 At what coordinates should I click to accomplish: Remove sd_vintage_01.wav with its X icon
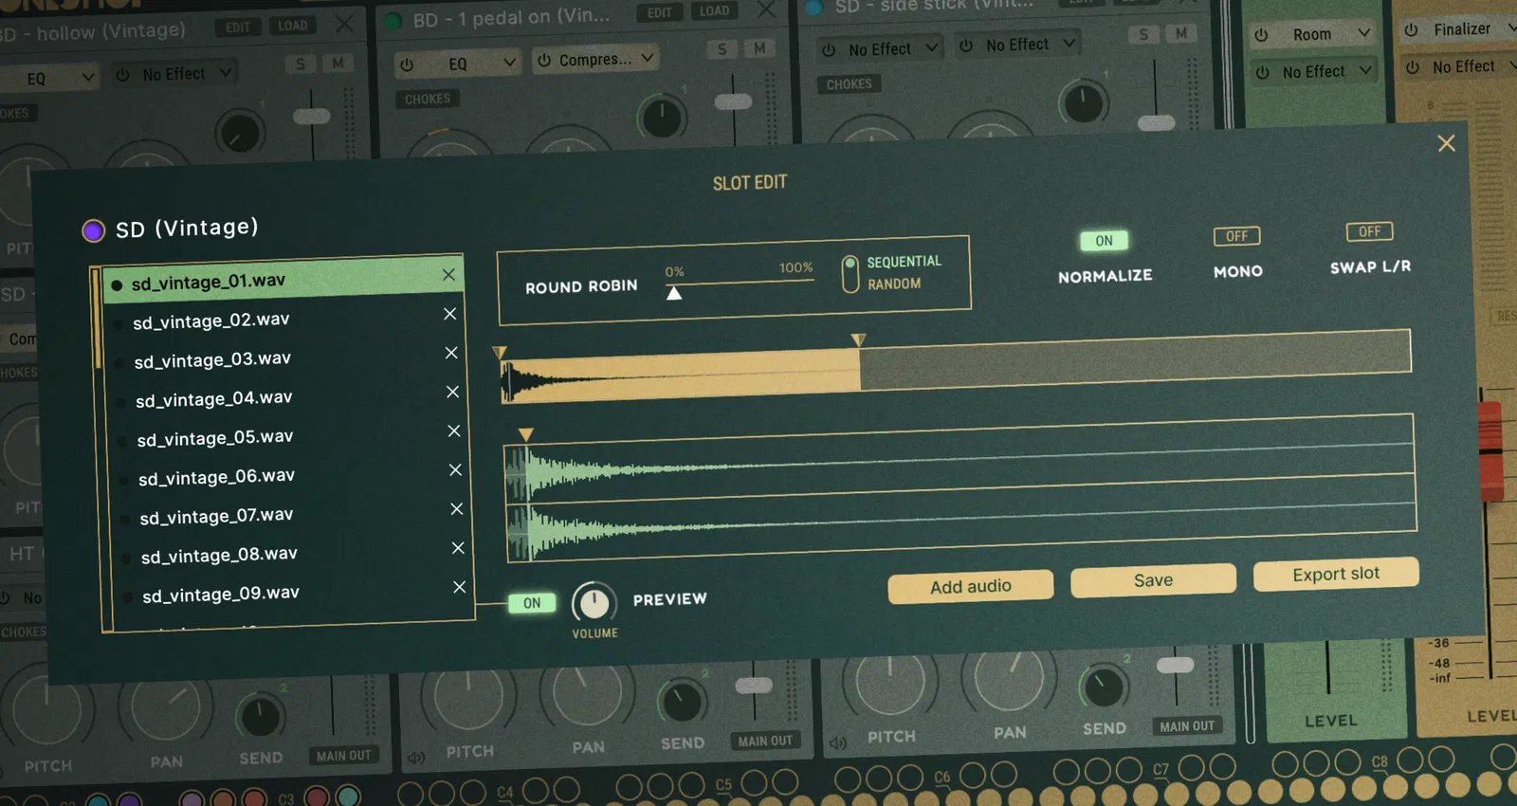click(448, 275)
